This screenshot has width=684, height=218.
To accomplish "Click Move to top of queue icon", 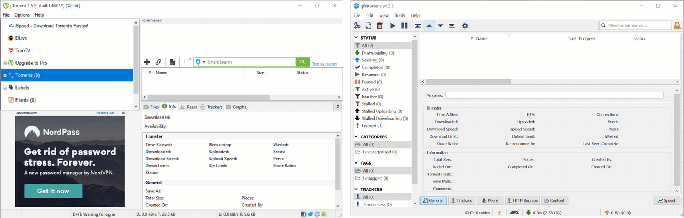I will pos(417,26).
